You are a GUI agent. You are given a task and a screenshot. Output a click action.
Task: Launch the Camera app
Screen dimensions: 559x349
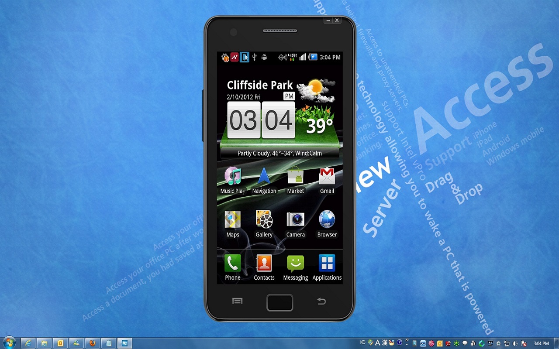295,221
